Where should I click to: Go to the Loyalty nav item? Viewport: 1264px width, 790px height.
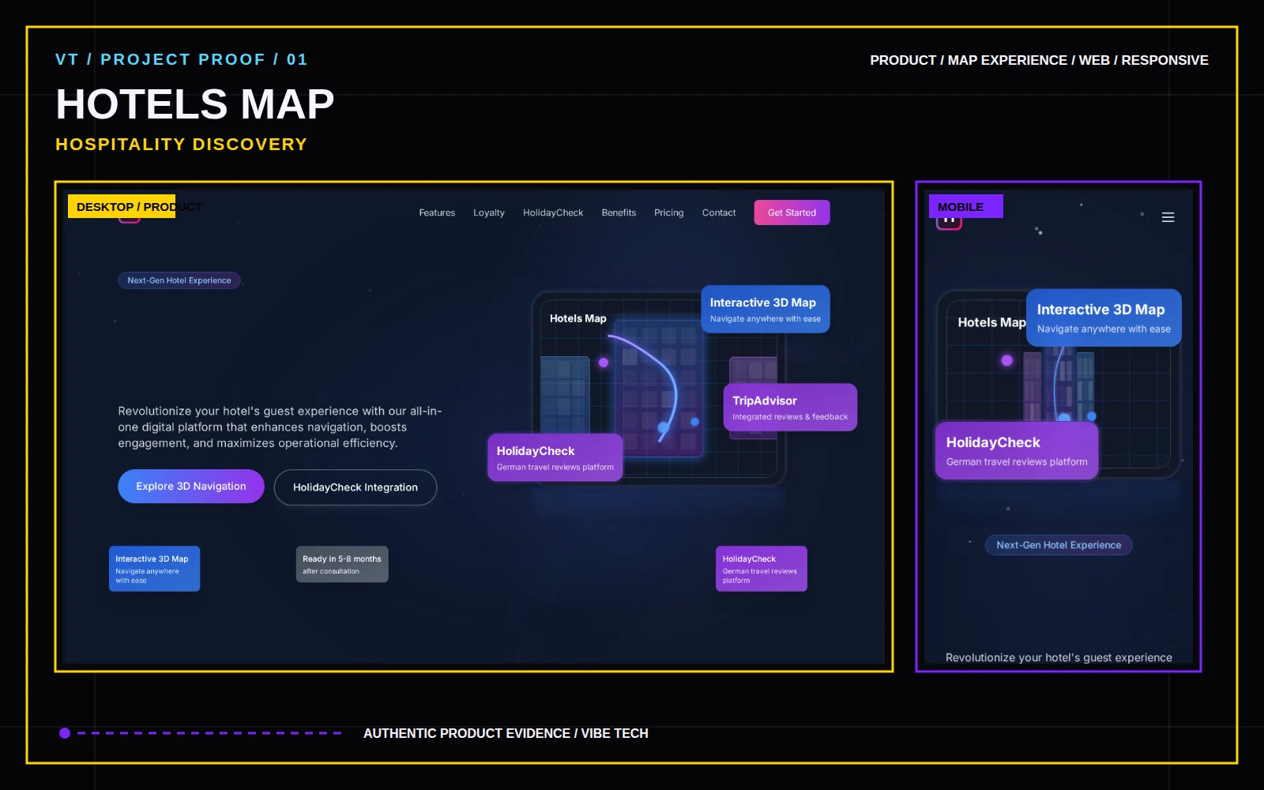[x=489, y=213]
